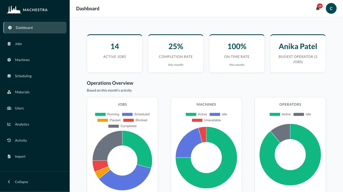Click the 14 Active Jobs card
This screenshot has width=343, height=192.
tap(115, 54)
